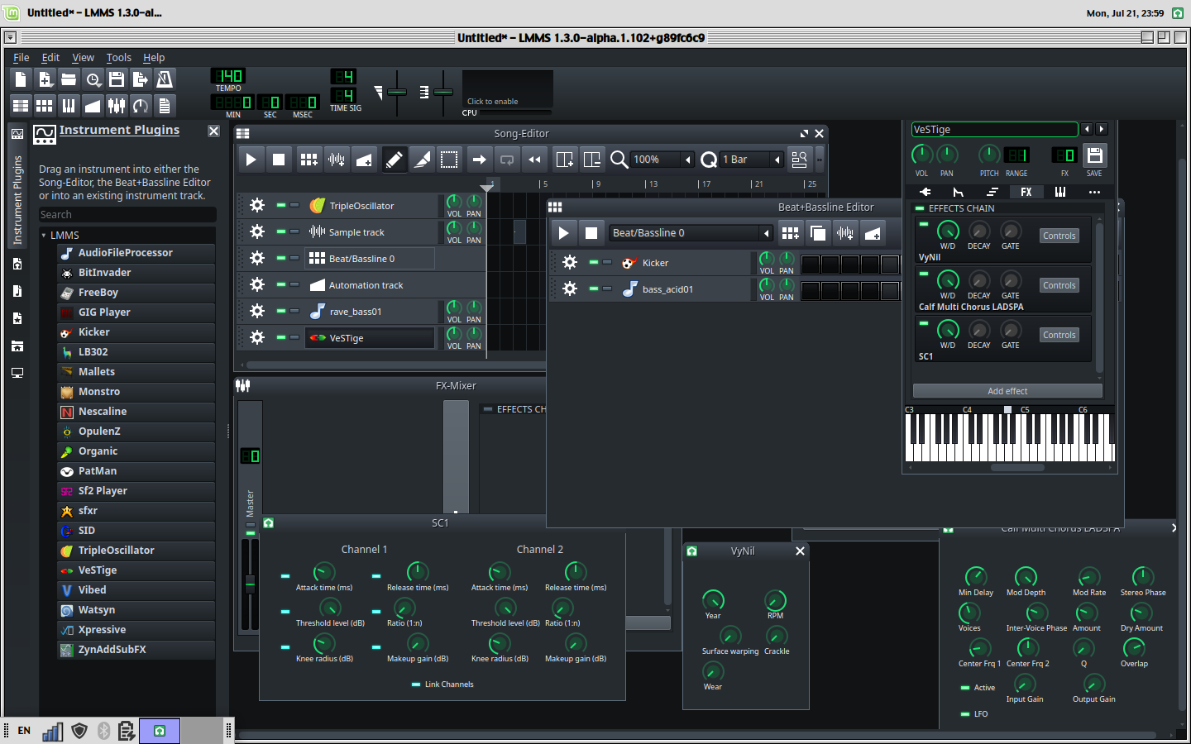Open Tools menu
Image resolution: width=1191 pixels, height=744 pixels.
pyautogui.click(x=119, y=58)
